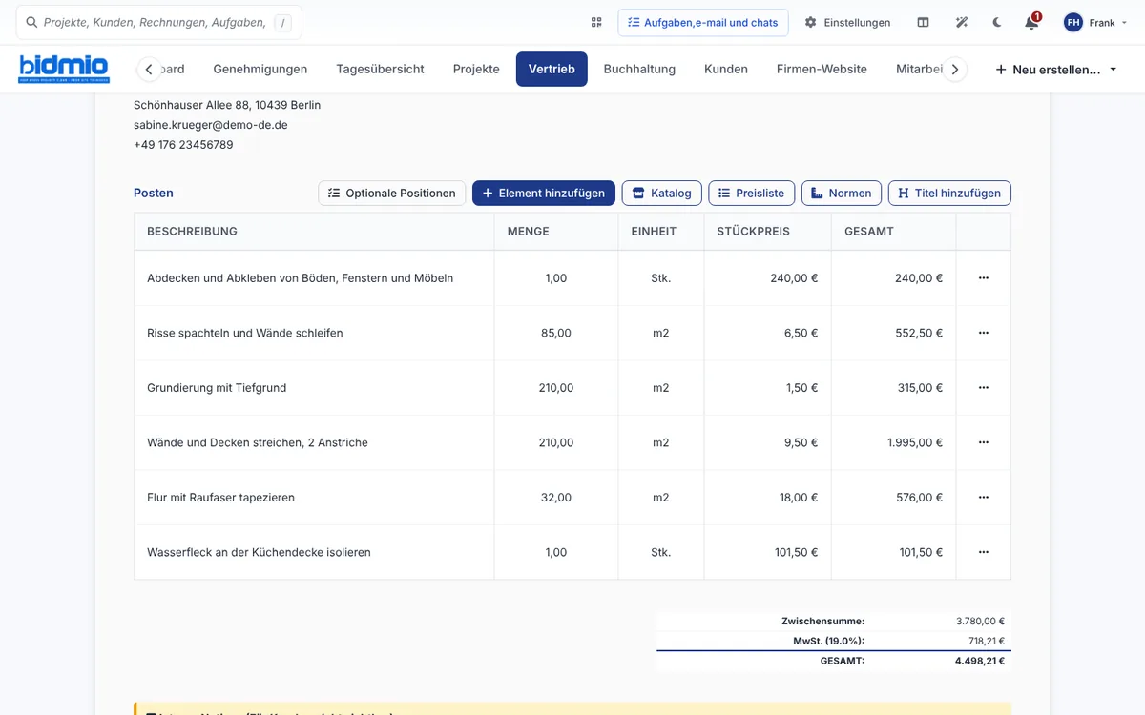
Task: Open Einstellungen
Action: (x=847, y=22)
